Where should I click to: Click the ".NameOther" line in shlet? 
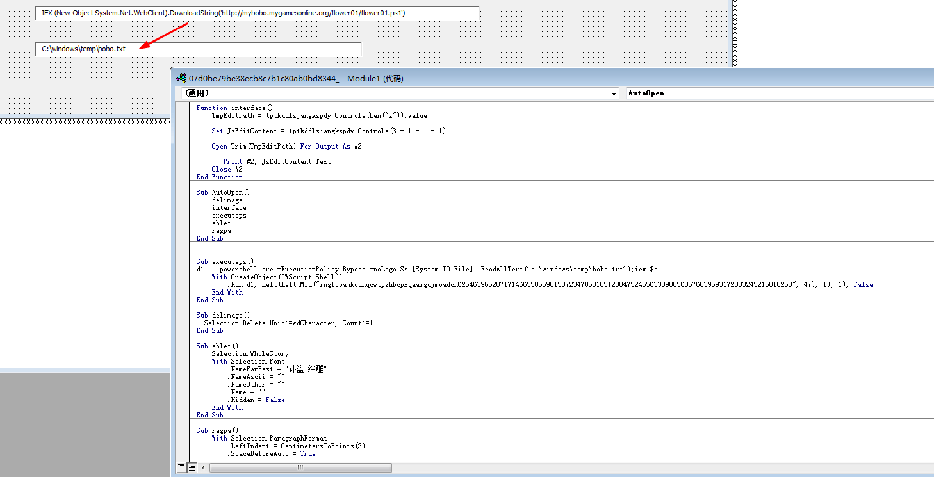click(x=256, y=384)
